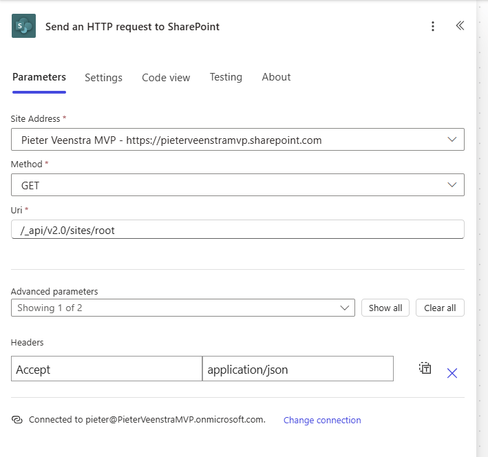Click the Change connection link

pyautogui.click(x=322, y=420)
